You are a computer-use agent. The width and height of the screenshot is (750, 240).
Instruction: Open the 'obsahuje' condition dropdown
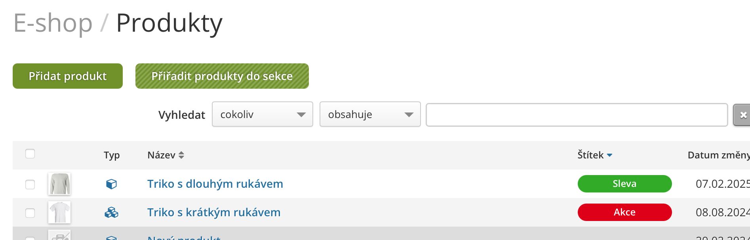click(x=370, y=114)
